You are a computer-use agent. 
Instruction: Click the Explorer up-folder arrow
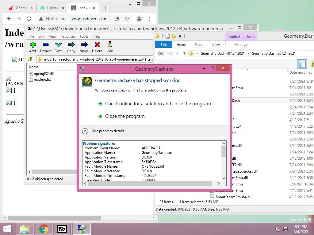(184, 54)
